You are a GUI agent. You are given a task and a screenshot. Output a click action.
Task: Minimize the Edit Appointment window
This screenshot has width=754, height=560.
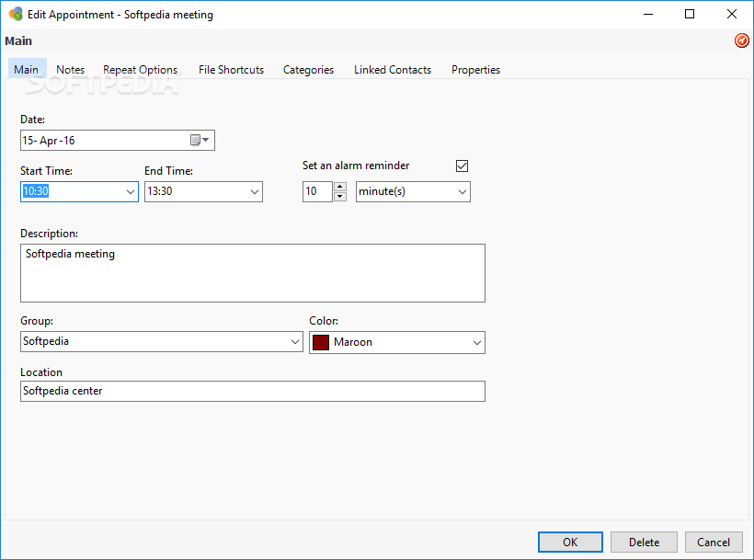point(648,14)
